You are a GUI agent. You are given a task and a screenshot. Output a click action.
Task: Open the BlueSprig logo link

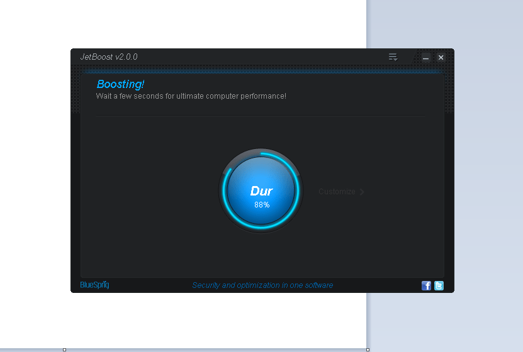tap(95, 285)
